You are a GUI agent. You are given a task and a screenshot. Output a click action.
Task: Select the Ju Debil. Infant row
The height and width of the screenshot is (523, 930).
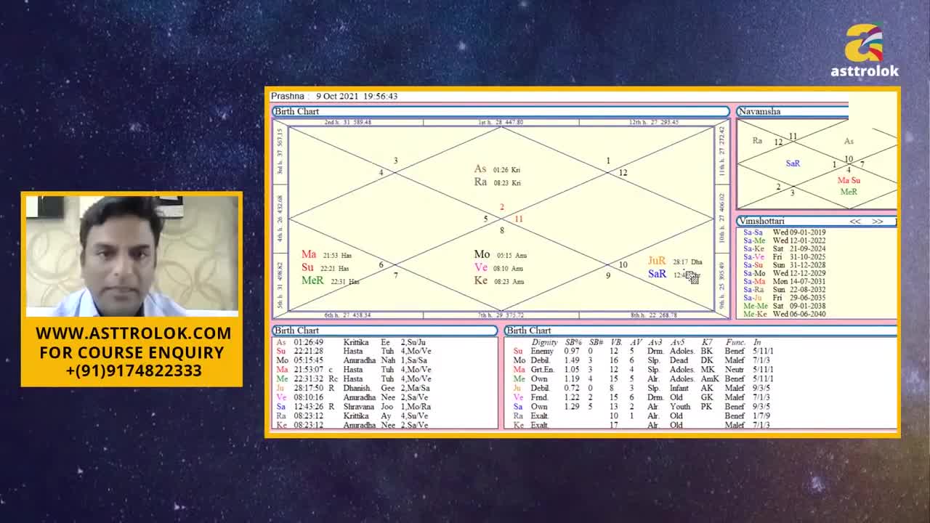tap(642, 388)
